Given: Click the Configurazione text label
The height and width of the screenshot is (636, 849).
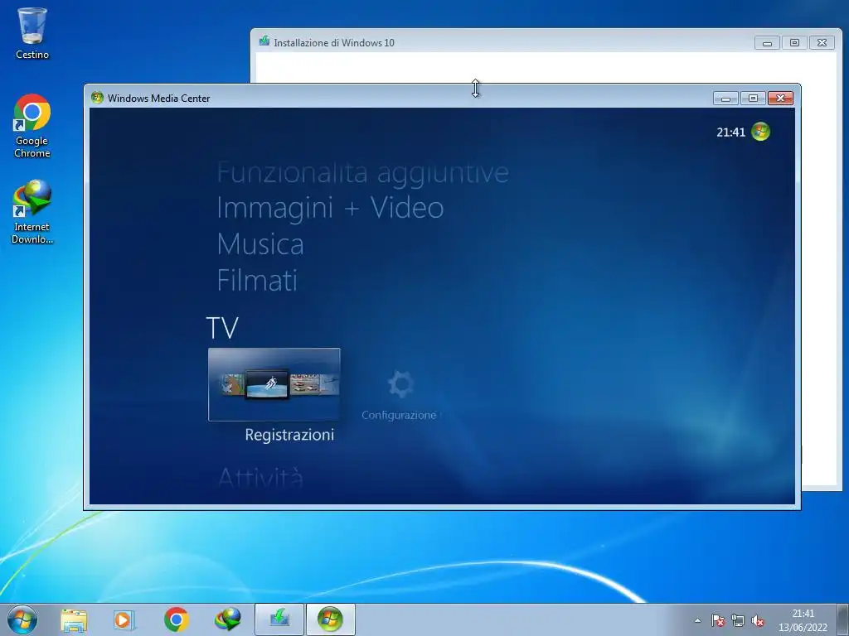Looking at the screenshot, I should click(399, 415).
